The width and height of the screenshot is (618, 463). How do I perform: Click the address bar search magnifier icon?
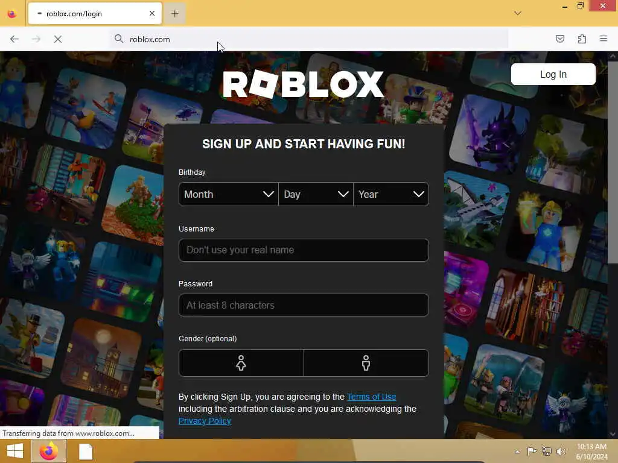pos(119,39)
